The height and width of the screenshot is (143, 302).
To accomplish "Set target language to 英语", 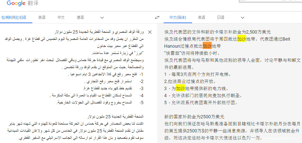I will [201, 17].
